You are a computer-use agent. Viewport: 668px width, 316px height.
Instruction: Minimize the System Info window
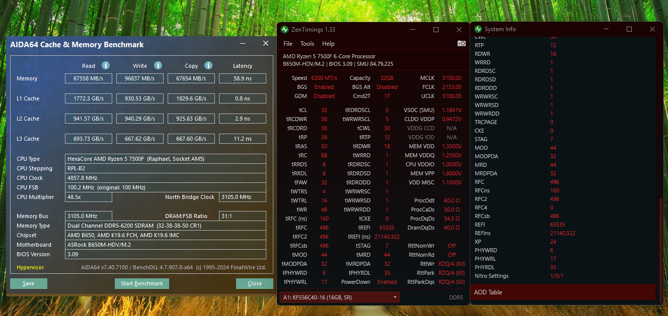(x=606, y=29)
